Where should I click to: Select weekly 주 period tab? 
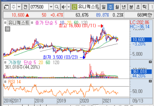110,7
